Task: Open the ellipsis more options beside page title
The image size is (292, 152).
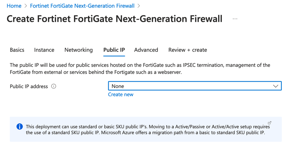Action: 235,19
